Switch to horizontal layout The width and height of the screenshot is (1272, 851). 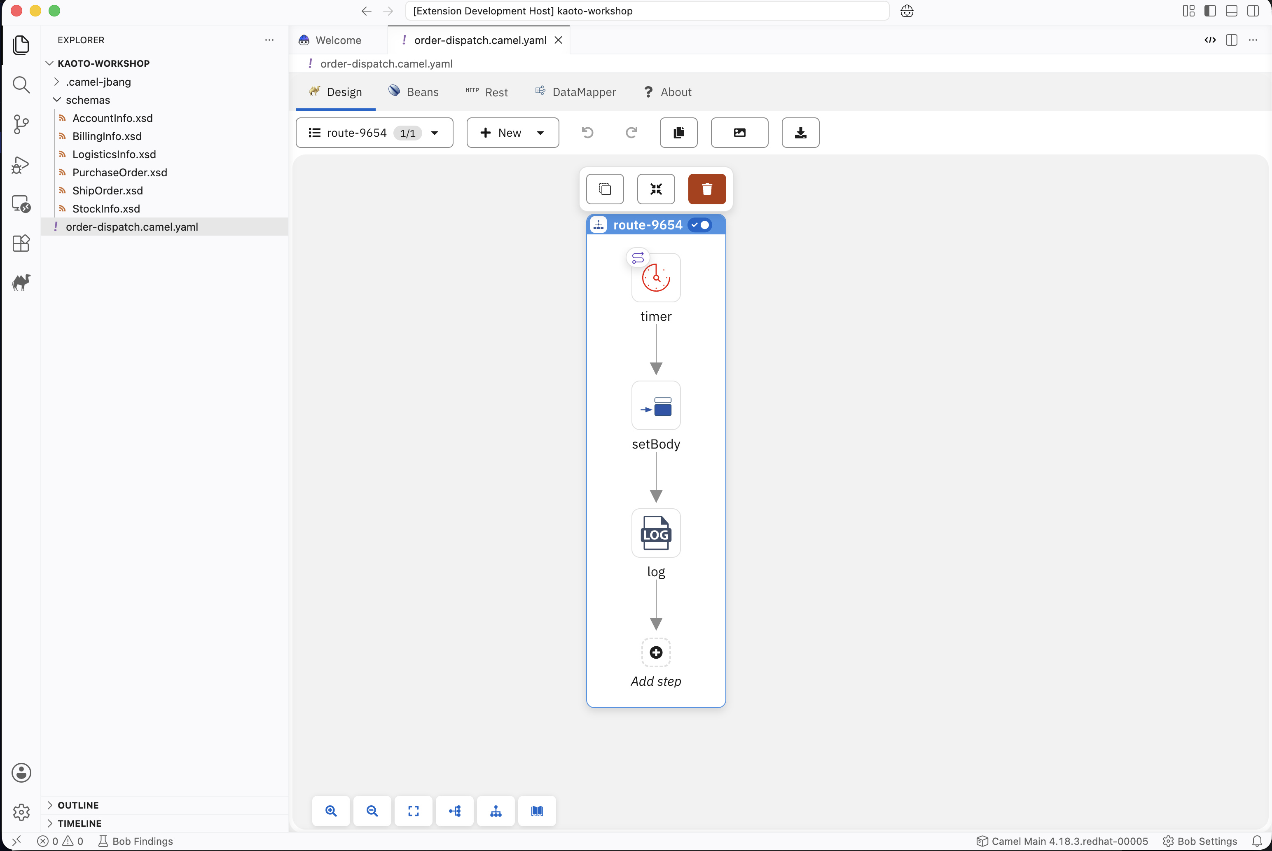click(455, 811)
